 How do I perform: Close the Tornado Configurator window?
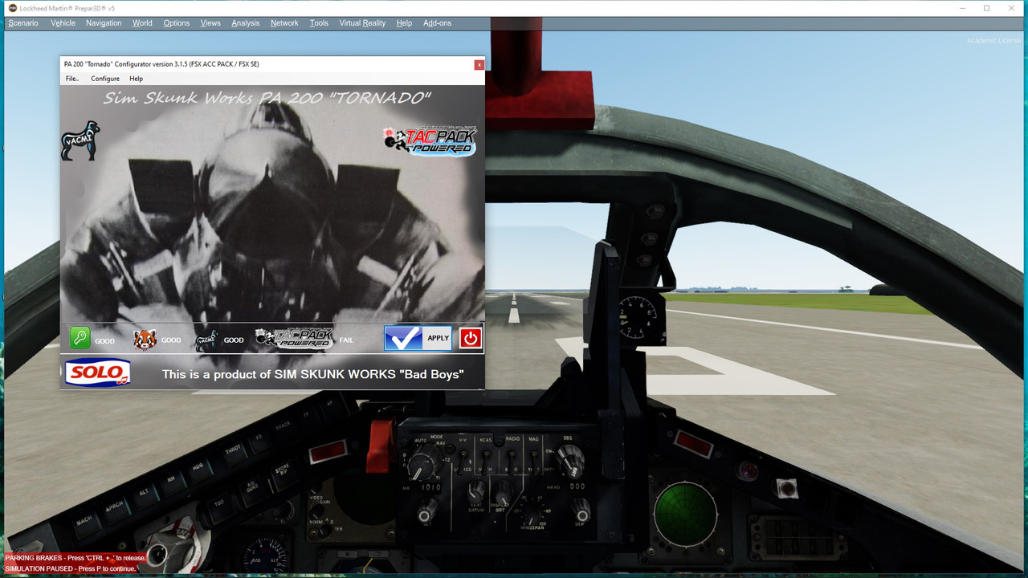click(479, 64)
